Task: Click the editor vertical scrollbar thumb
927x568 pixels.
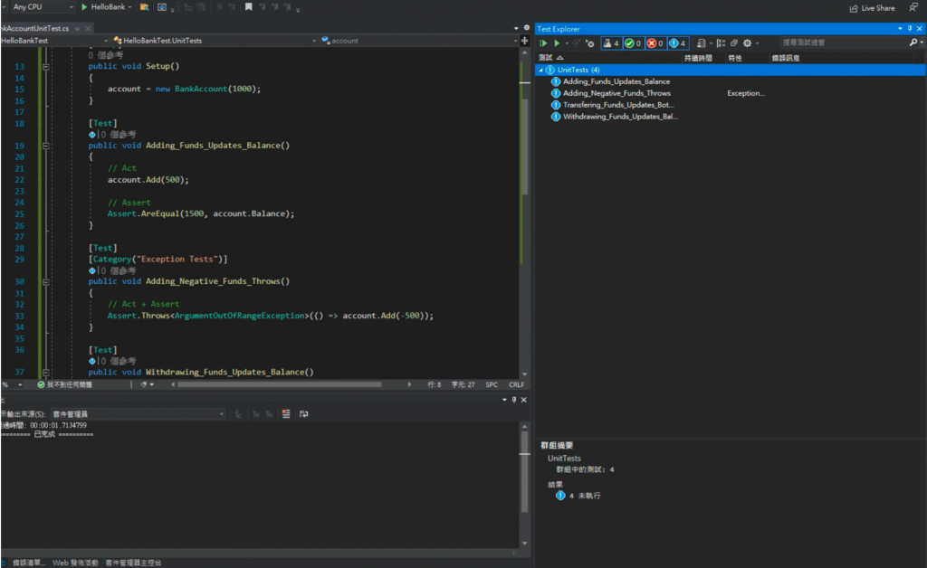Action: pos(524,147)
